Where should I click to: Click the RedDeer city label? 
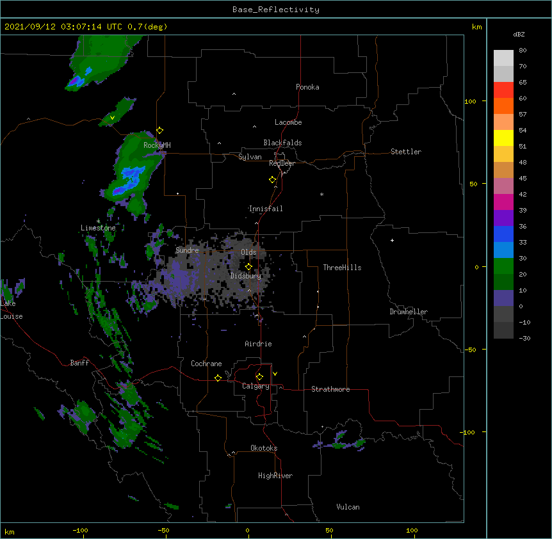(x=282, y=163)
